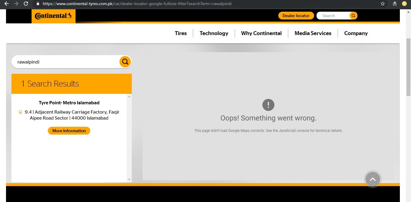
Task: Reload the current page
Action: click(x=26, y=4)
